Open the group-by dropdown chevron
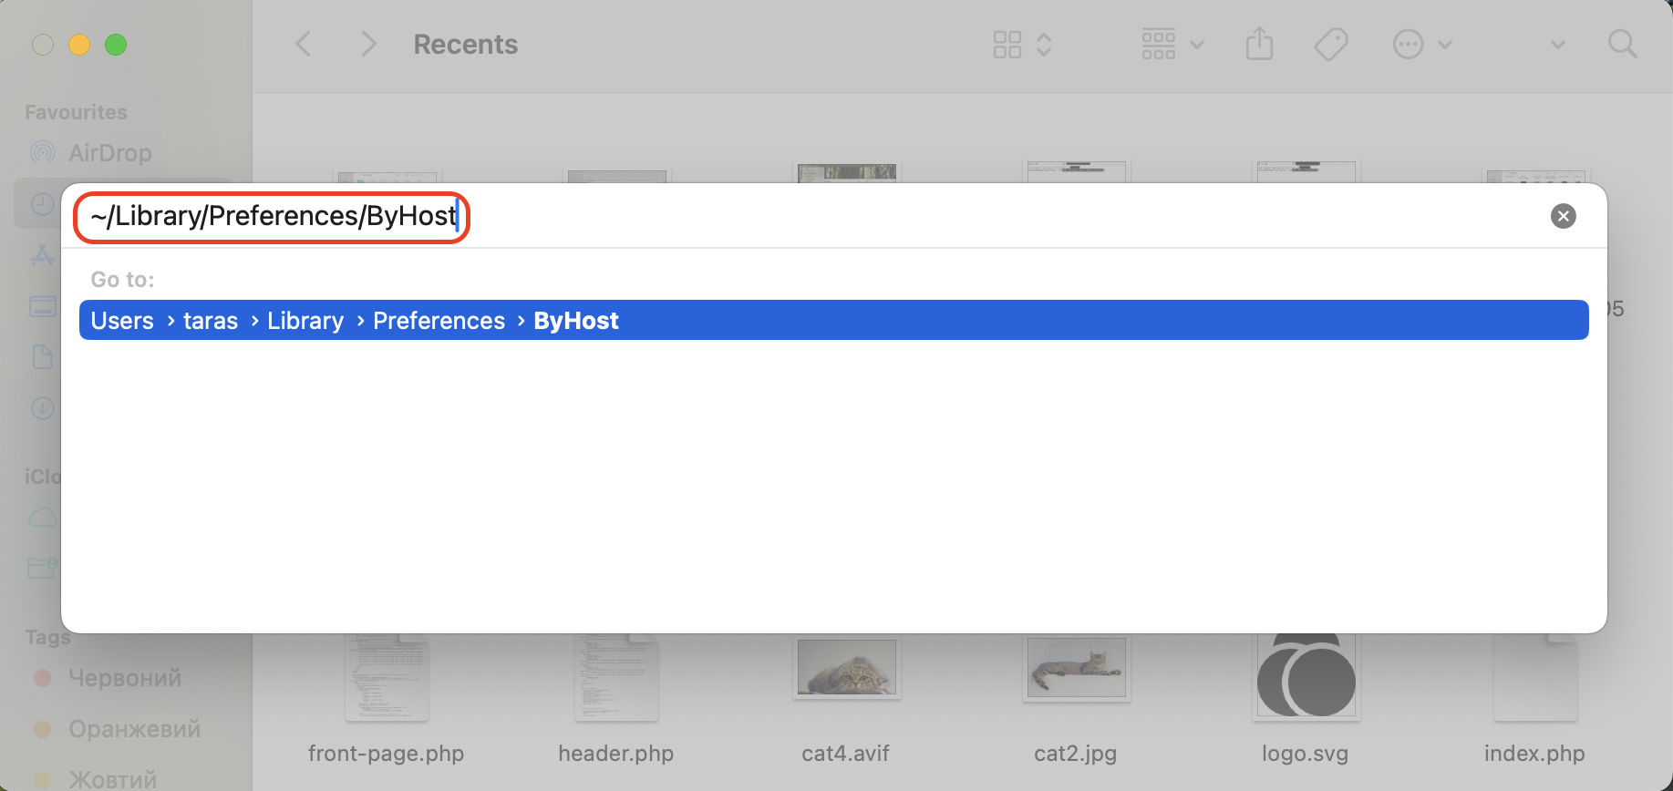Screen dimensions: 1673x791 (1198, 43)
